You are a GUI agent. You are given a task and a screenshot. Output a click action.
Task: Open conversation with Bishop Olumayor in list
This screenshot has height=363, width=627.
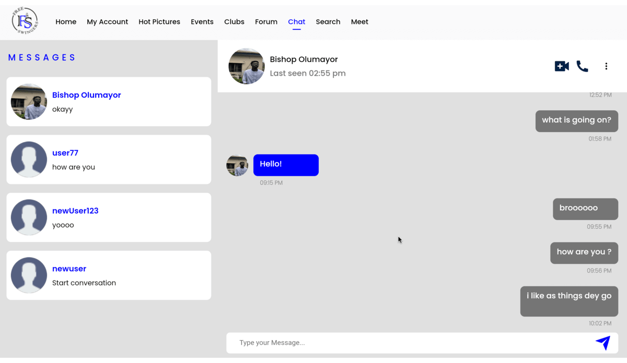[x=87, y=95]
